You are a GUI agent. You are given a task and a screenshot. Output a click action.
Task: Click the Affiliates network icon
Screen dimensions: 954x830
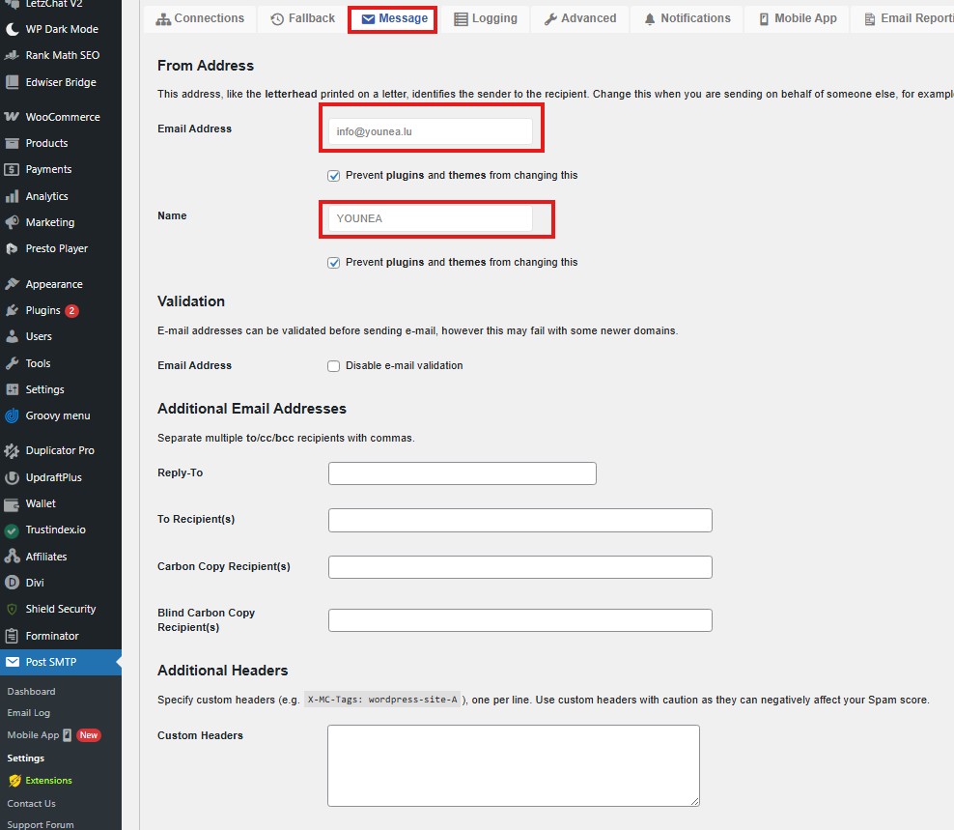pos(12,556)
